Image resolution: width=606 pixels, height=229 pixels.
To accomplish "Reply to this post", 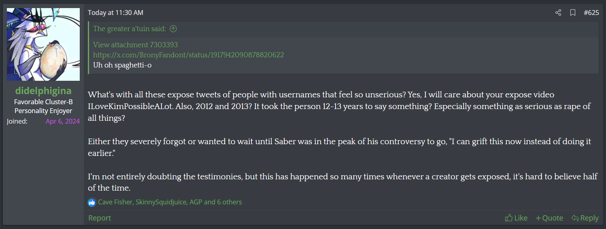I will click(585, 218).
